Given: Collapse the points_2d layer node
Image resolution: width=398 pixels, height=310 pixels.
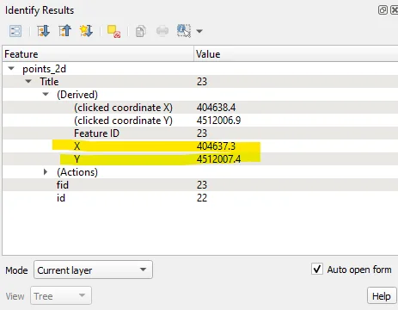Looking at the screenshot, I should 11,69.
